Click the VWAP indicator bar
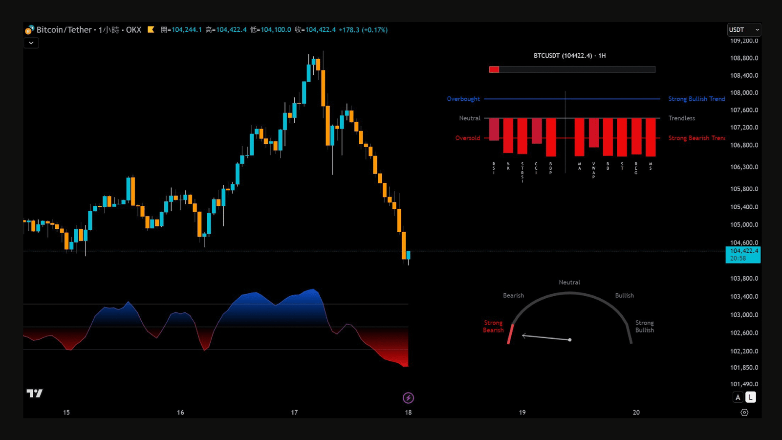 pyautogui.click(x=594, y=133)
